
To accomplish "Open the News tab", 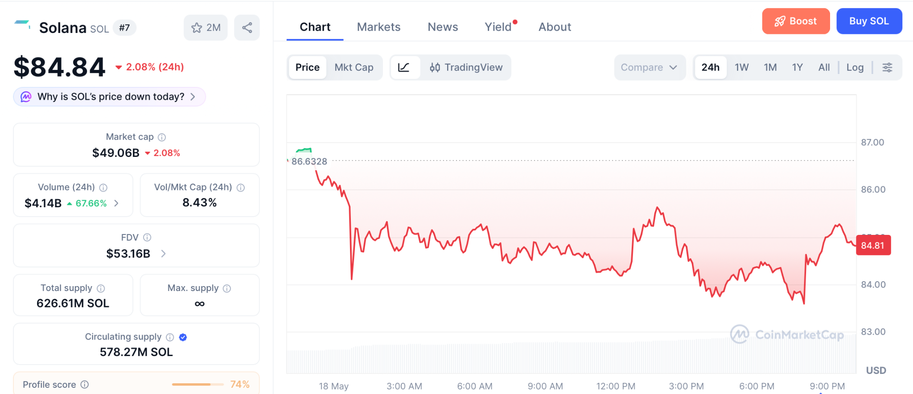I will click(x=443, y=27).
